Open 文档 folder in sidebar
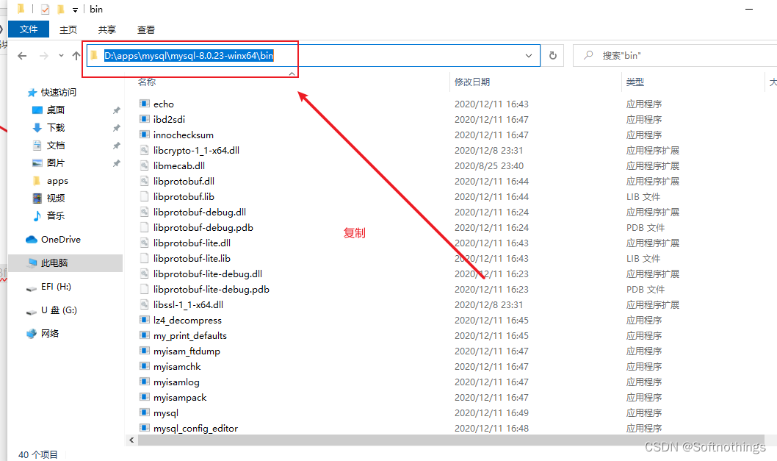The image size is (777, 461). click(x=56, y=146)
